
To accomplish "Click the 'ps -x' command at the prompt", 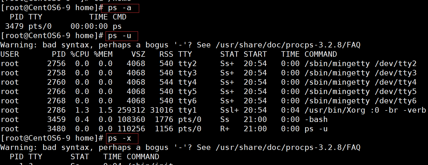I will (x=119, y=138).
